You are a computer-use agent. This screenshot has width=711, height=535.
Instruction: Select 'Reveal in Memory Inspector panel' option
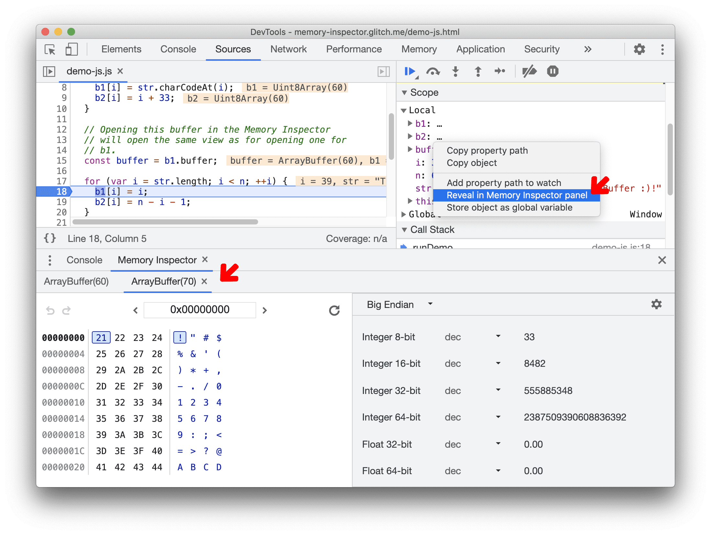point(516,196)
